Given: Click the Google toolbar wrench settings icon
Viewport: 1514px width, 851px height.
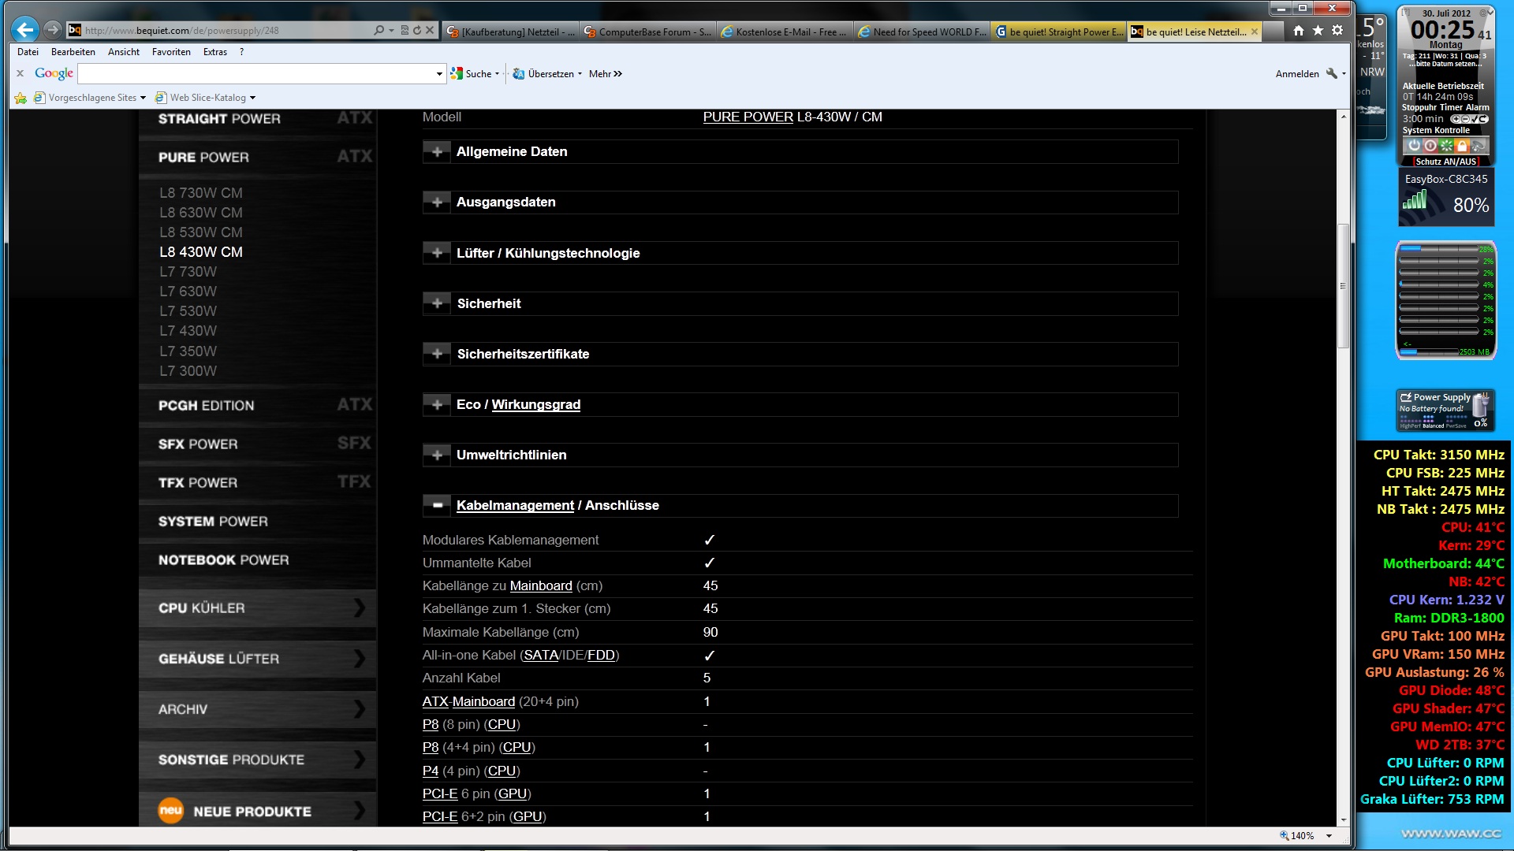Looking at the screenshot, I should pos(1331,73).
